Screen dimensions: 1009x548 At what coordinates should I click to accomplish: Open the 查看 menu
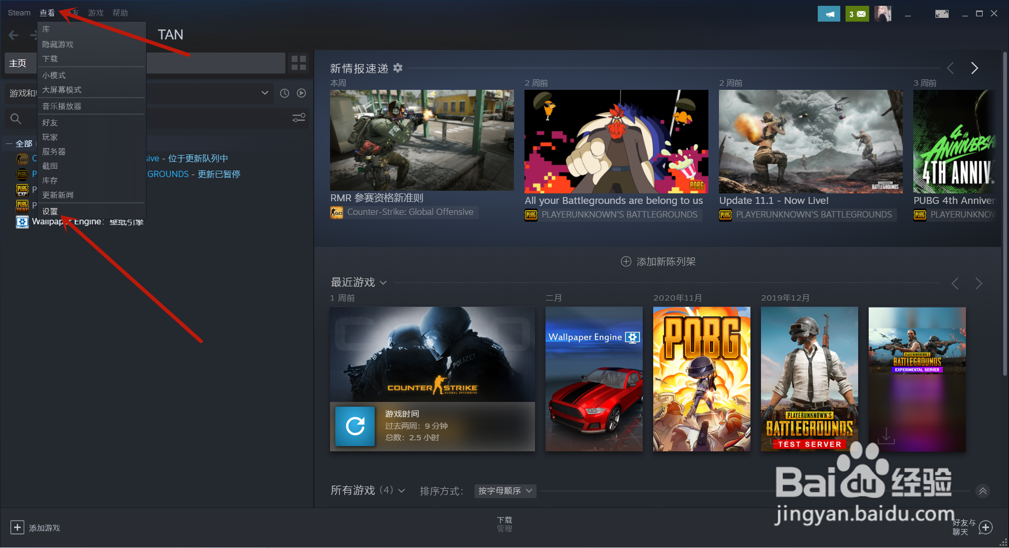click(47, 13)
